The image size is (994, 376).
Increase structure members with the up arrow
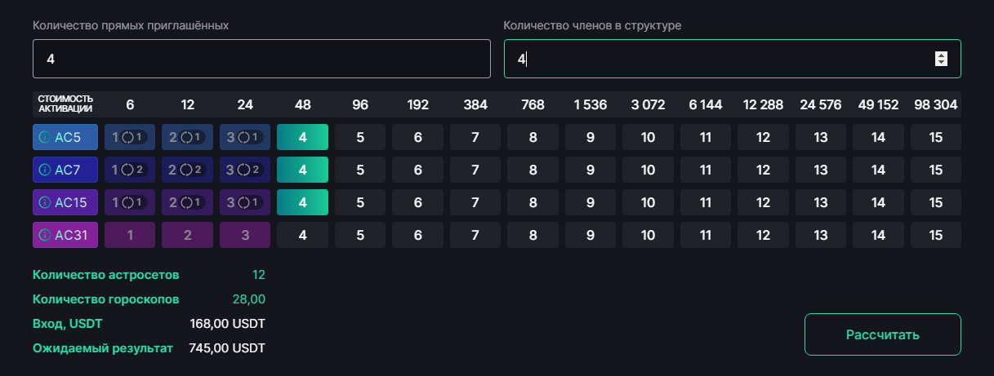click(941, 55)
